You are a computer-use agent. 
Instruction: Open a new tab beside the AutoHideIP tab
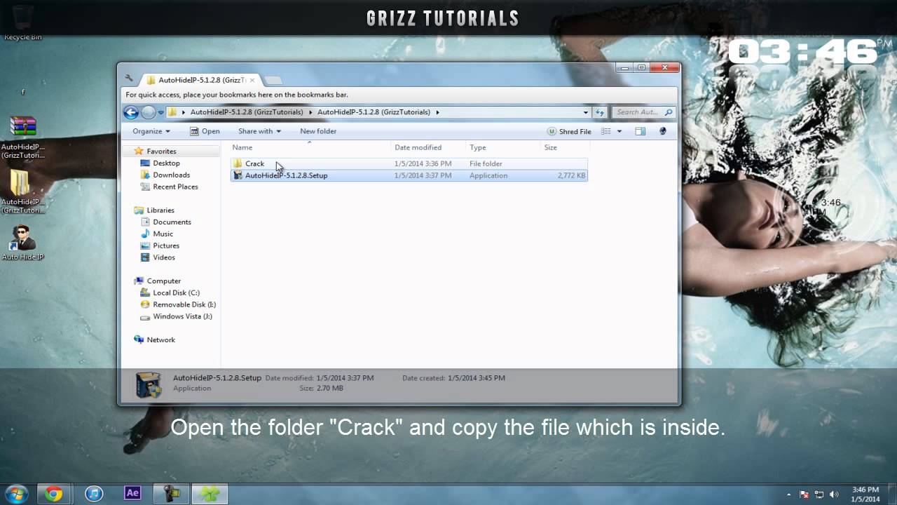click(x=273, y=80)
